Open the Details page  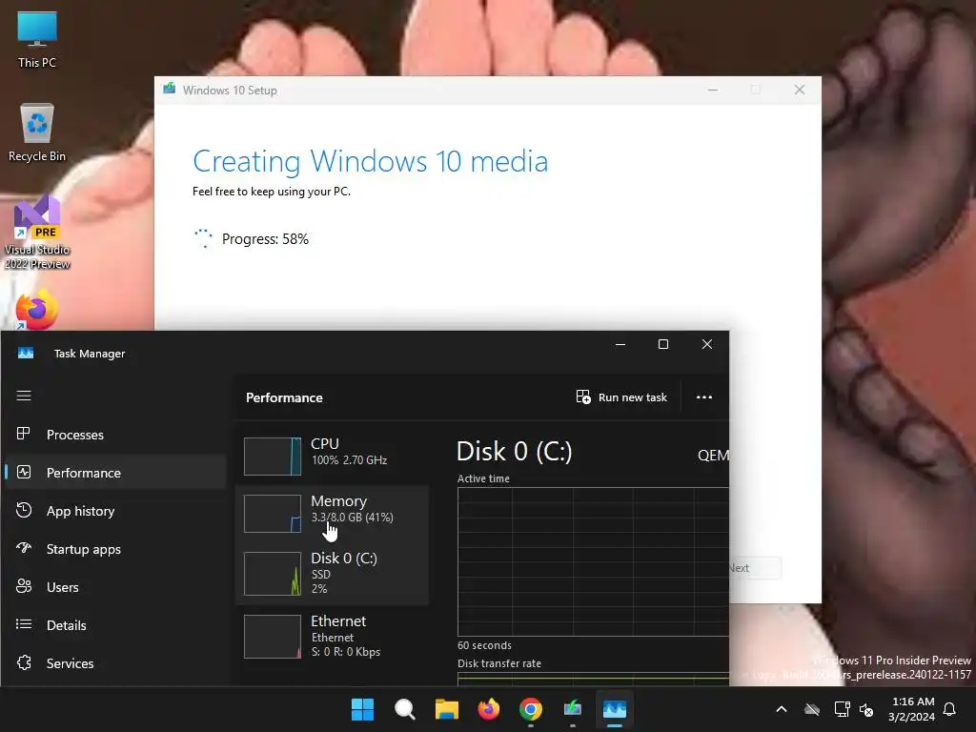tap(114, 625)
